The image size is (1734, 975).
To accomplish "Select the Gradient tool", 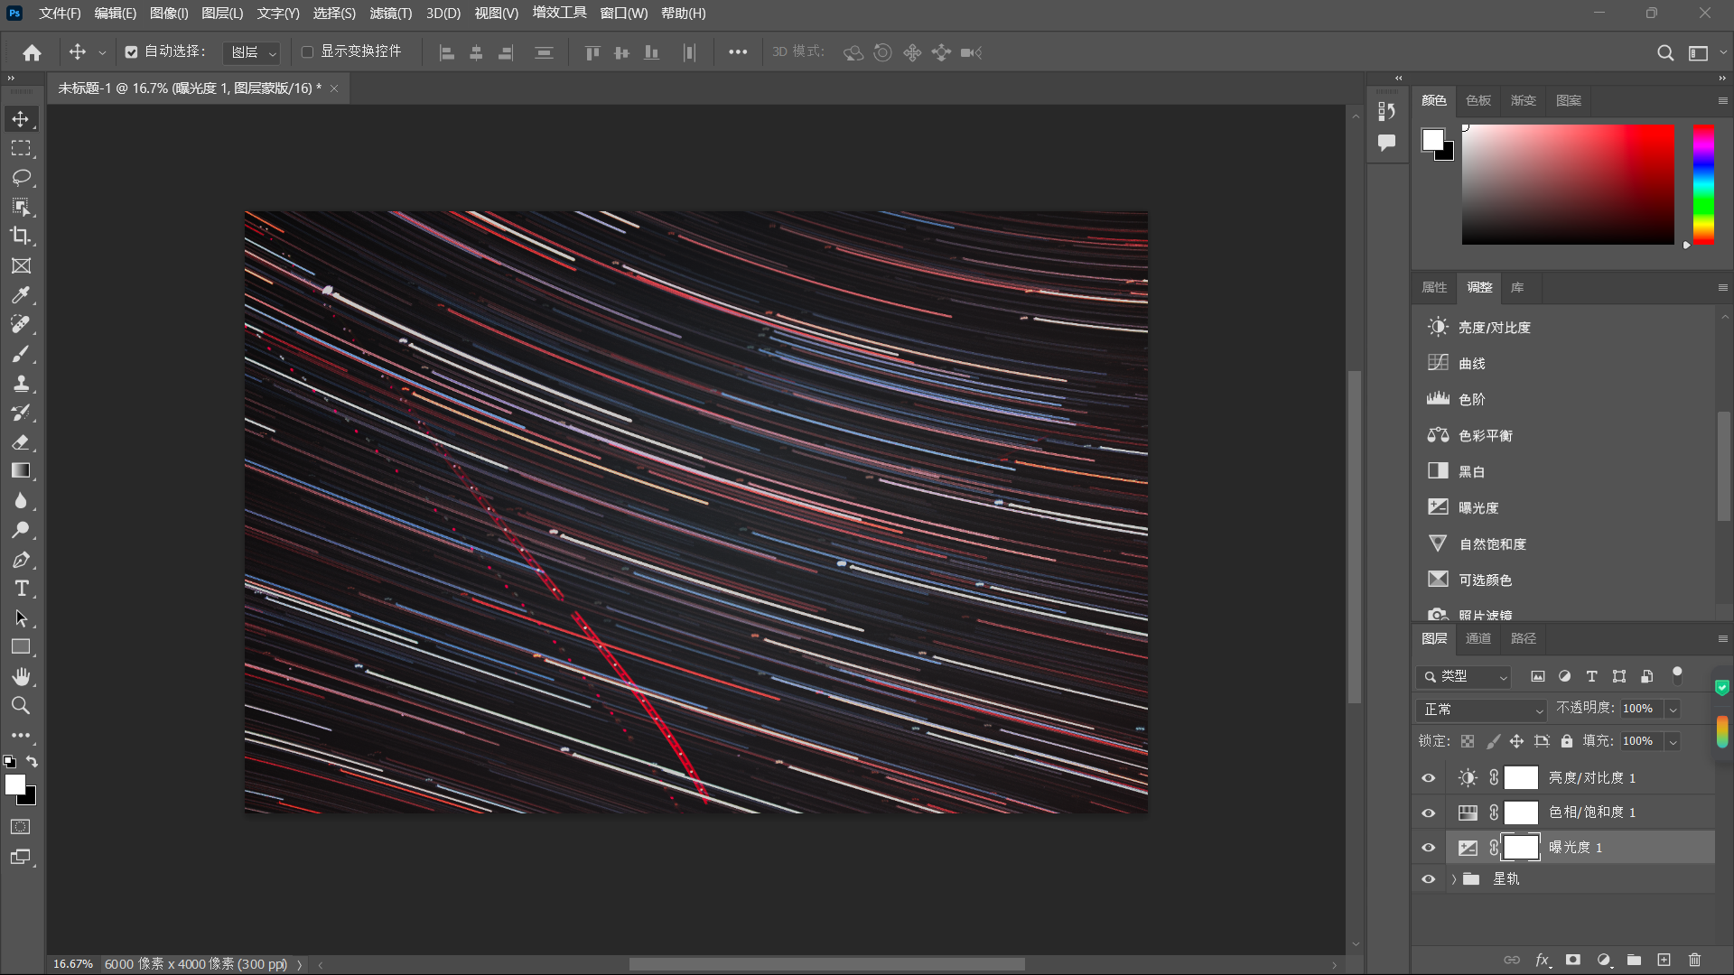I will pos(21,471).
